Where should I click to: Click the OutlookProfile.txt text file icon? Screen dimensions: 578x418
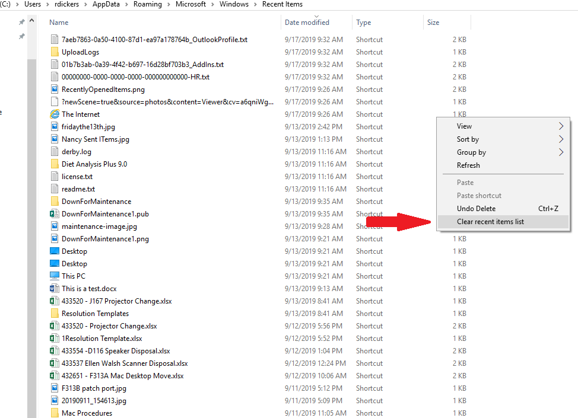(x=55, y=39)
